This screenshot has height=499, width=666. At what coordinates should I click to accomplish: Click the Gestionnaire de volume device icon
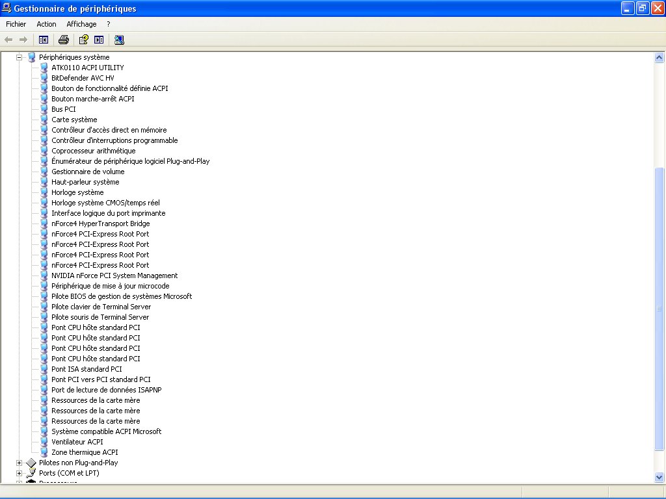[44, 172]
